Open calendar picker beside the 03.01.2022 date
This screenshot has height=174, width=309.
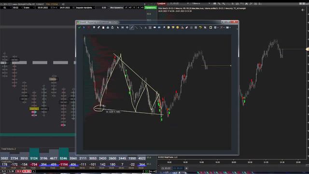52,8
